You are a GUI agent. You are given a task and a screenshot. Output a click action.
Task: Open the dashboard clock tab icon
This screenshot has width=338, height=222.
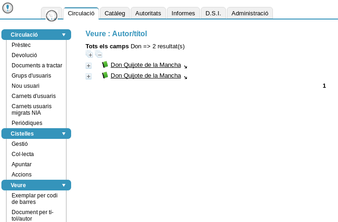click(x=52, y=15)
